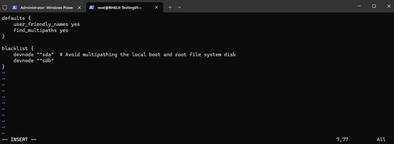Click the devnode "^sdb" text
This screenshot has height=144, width=394.
[34, 61]
